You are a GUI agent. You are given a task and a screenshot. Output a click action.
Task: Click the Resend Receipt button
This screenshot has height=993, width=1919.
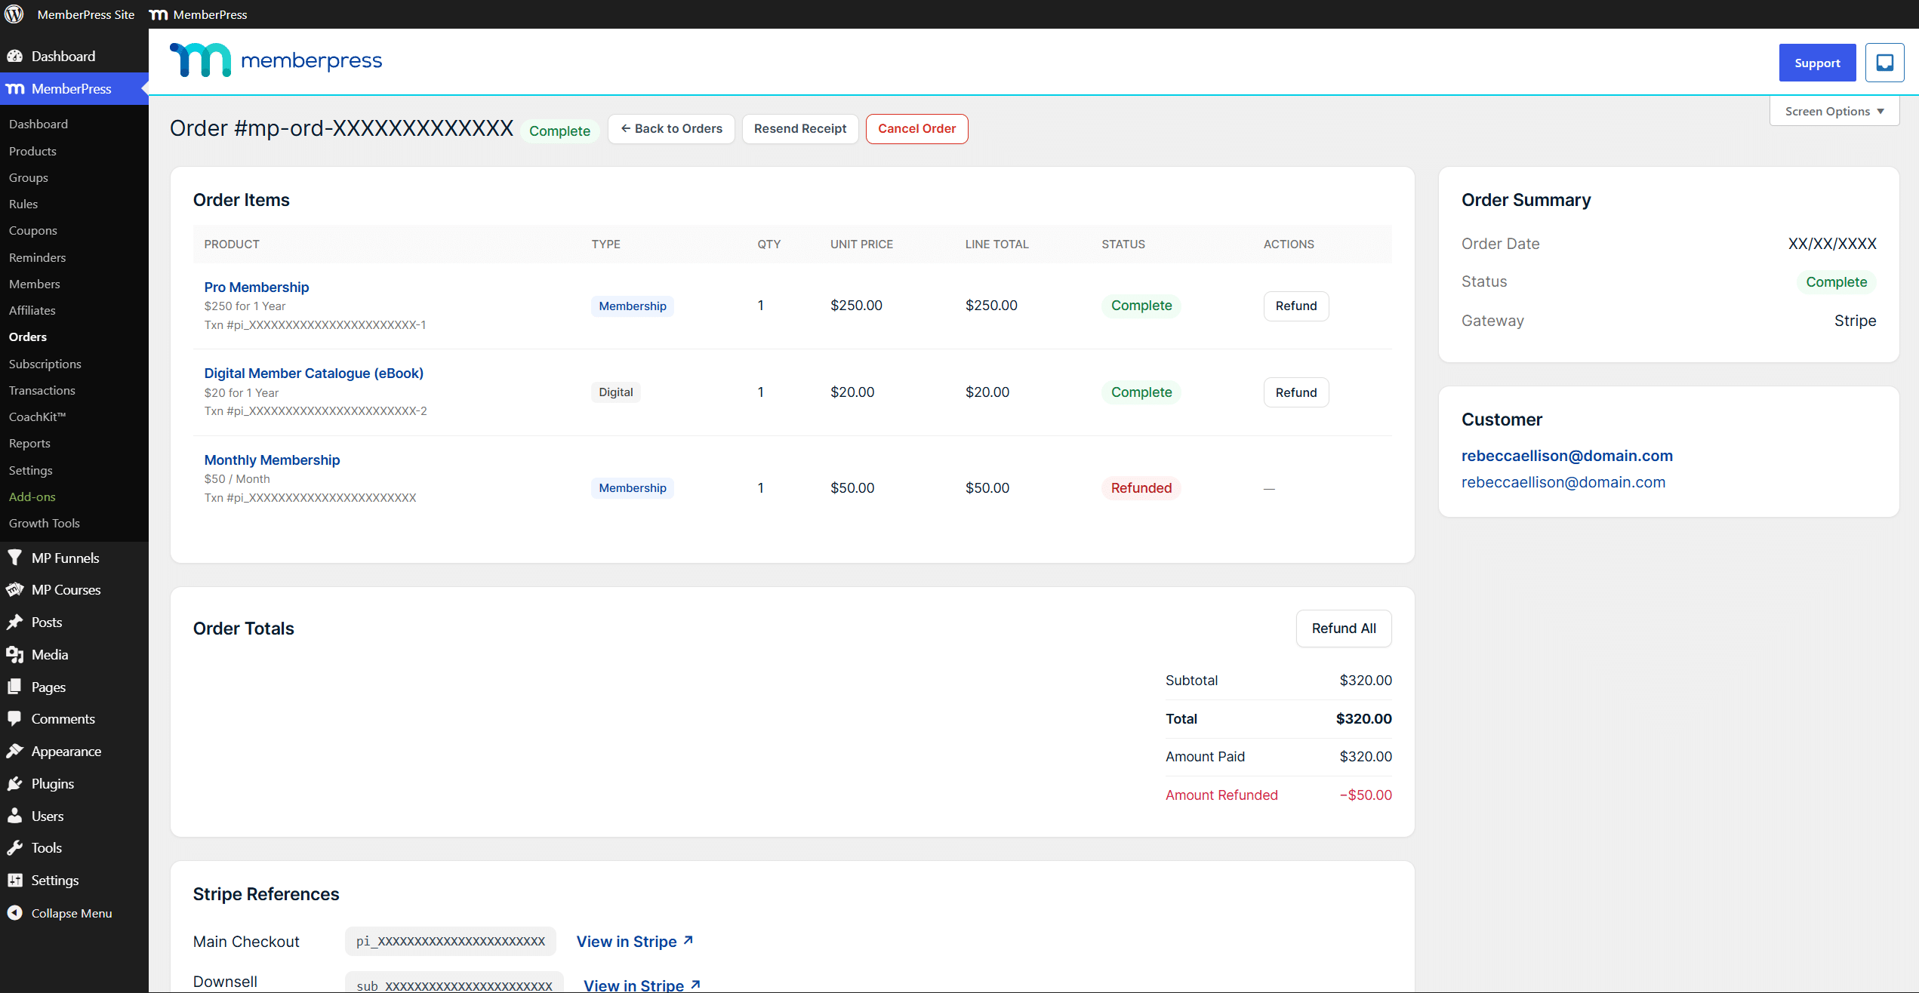(x=800, y=128)
